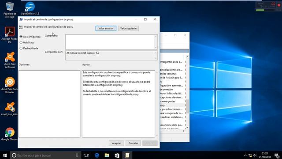Launch Microsoft Edge from taskbar
This screenshot has height=159, width=282.
tap(97, 155)
